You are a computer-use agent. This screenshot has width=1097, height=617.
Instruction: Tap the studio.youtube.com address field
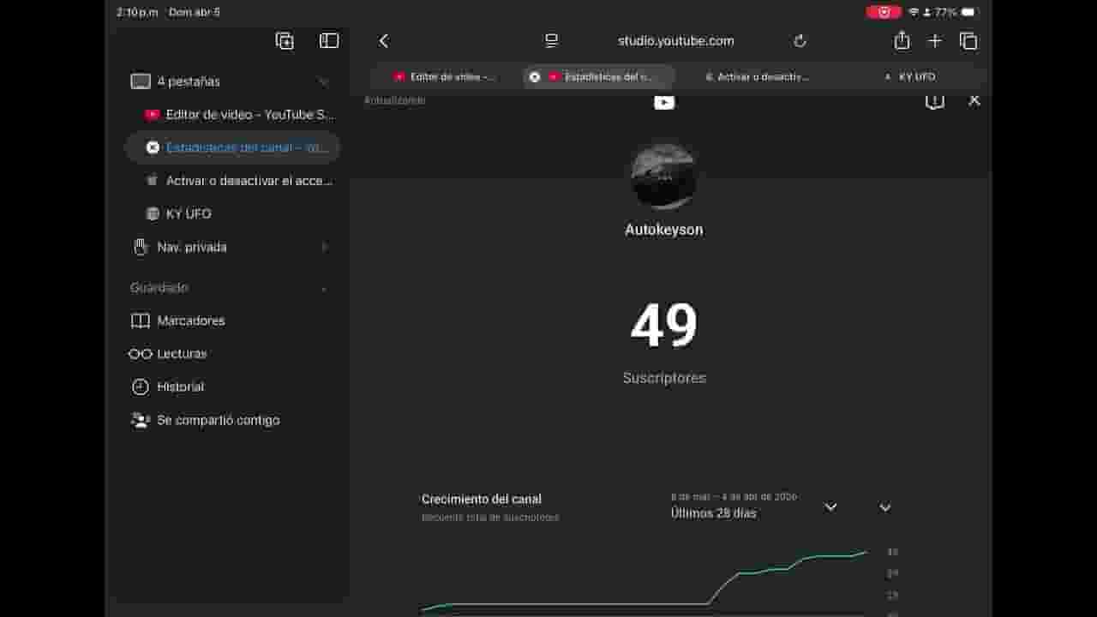coord(675,41)
